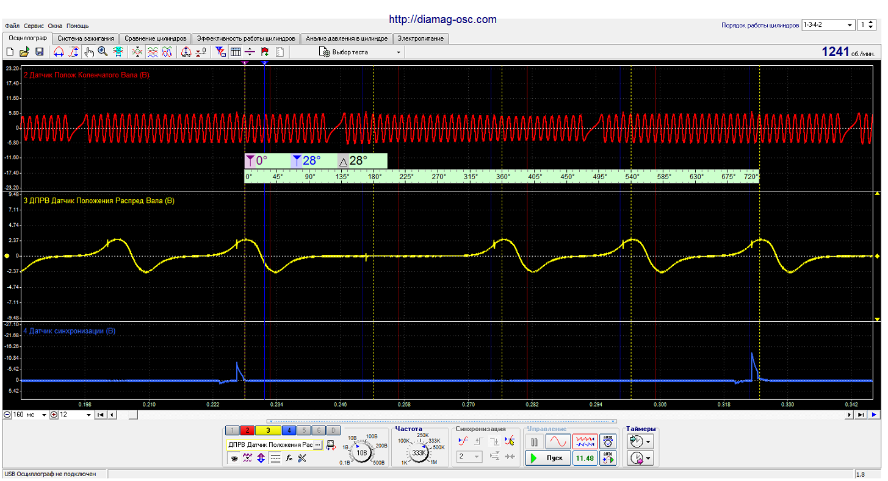This screenshot has height=481, width=888.
Task: Select the single sine waveform mode
Action: 558,442
